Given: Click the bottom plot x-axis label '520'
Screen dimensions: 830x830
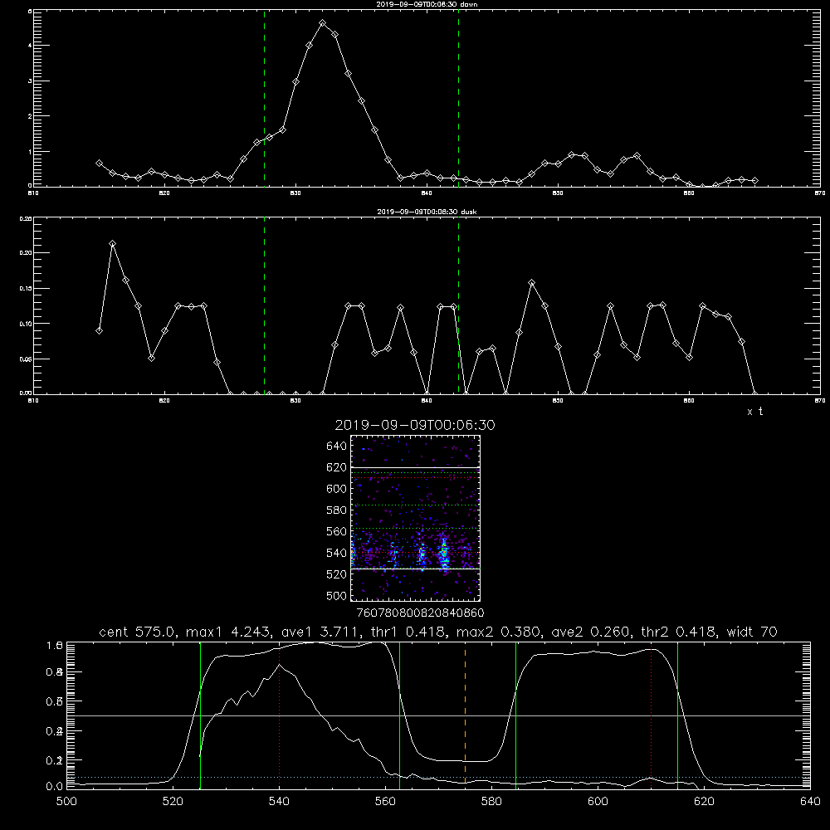Looking at the screenshot, I should (173, 802).
